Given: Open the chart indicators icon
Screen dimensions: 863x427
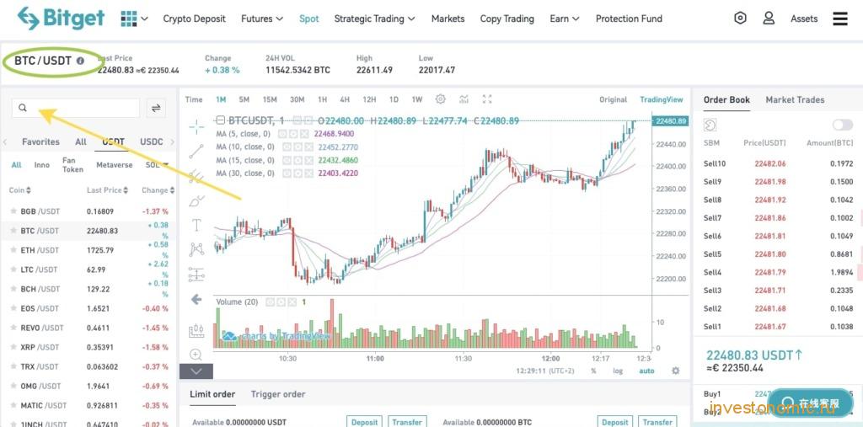Looking at the screenshot, I should 464,99.
